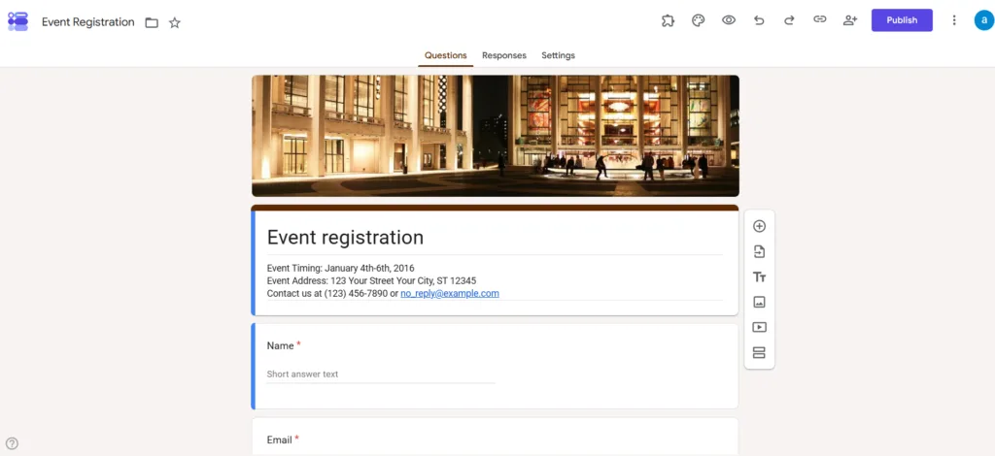Screen dimensions: 995x456
Task: Open the add-ons puzzle icon
Action: click(668, 20)
